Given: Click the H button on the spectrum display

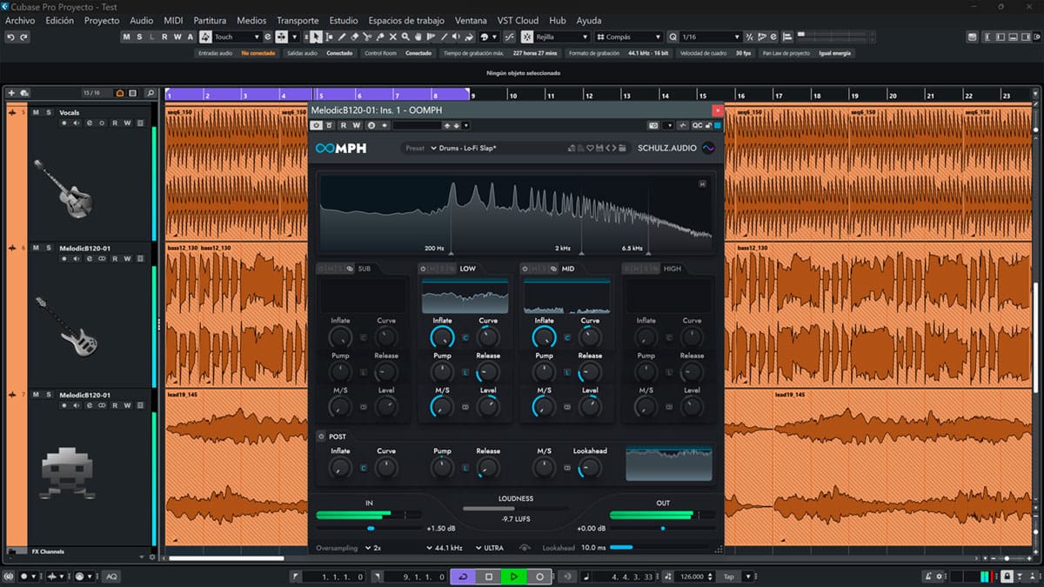Looking at the screenshot, I should 701,183.
